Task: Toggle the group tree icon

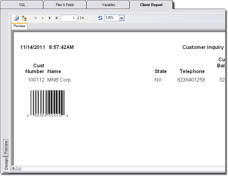Action: pos(24,18)
